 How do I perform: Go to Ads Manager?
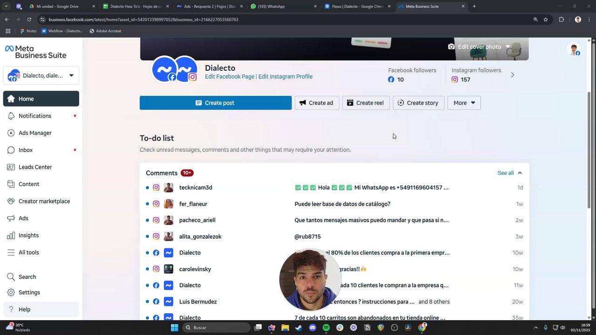pyautogui.click(x=41, y=133)
